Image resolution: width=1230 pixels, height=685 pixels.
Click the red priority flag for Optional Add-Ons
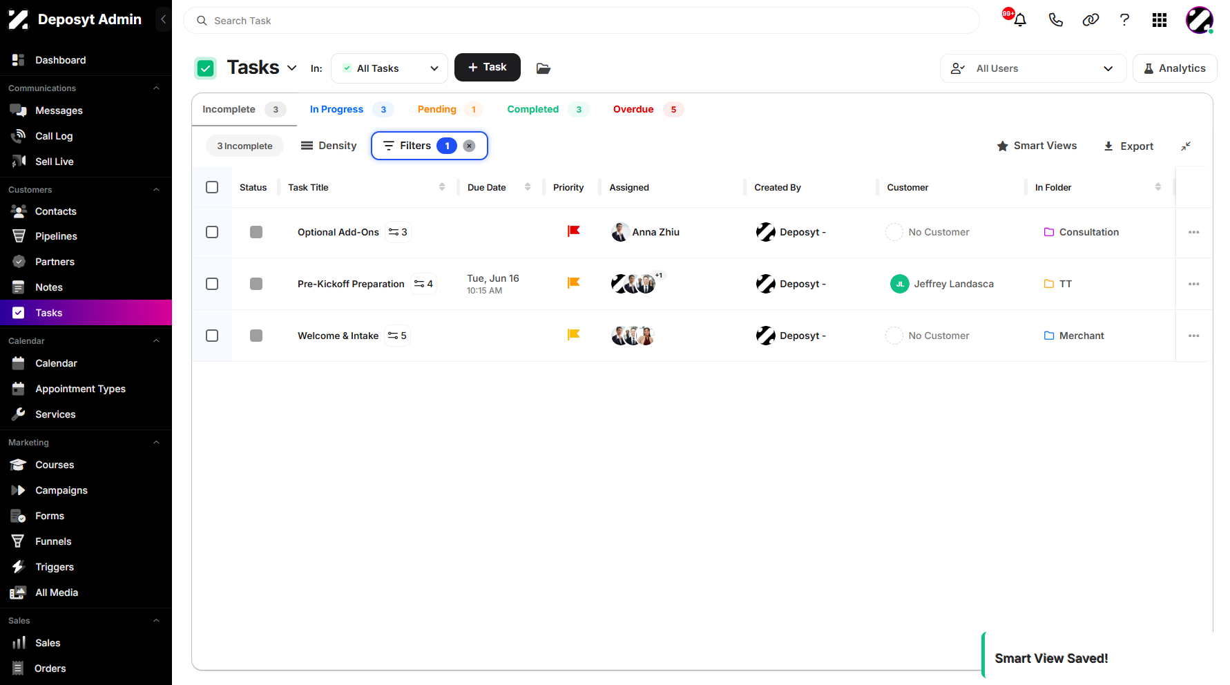[574, 231]
